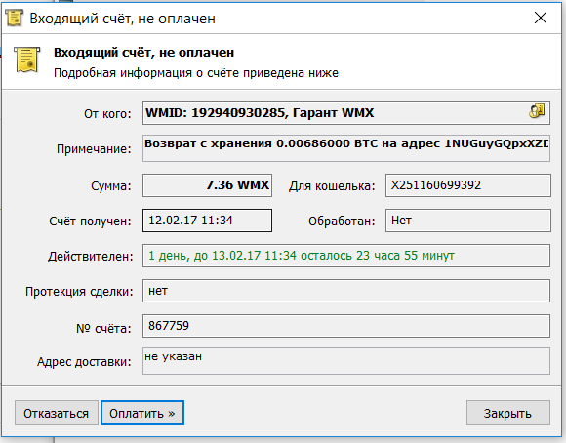Click the bold header Входящий счёт, не оплачен
Screen dimensions: 566x443
[144, 53]
